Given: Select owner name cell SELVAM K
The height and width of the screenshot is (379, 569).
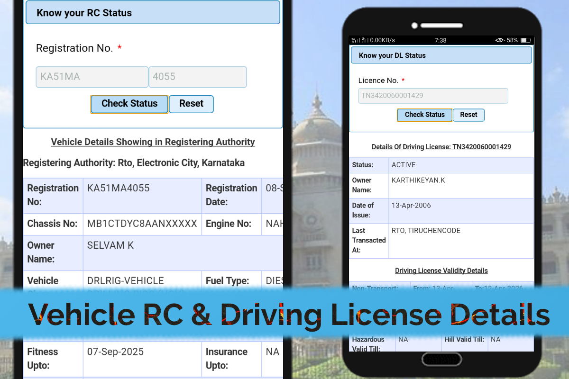Looking at the screenshot, I should tap(183, 253).
